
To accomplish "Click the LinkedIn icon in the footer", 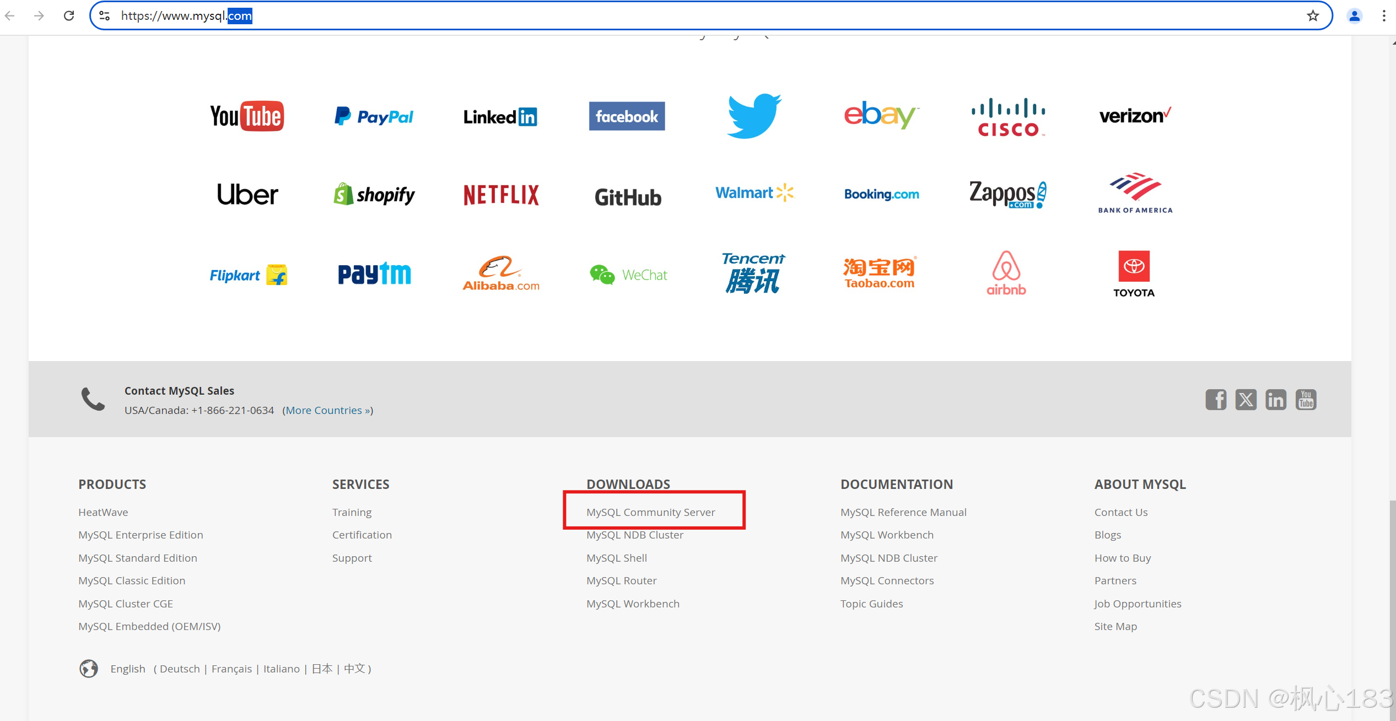I will point(1275,400).
